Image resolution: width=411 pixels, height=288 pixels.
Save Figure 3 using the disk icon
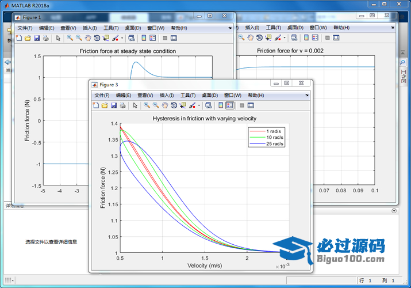click(114, 105)
